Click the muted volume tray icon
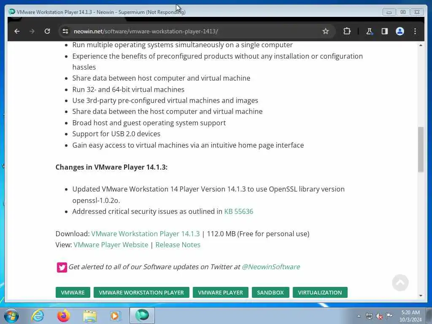Image resolution: width=432 pixels, height=324 pixels. pyautogui.click(x=379, y=316)
